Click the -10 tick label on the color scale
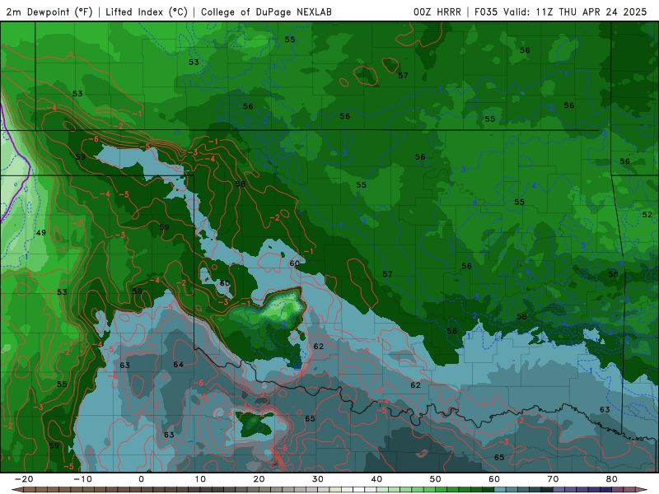659x494 pixels. 82,479
